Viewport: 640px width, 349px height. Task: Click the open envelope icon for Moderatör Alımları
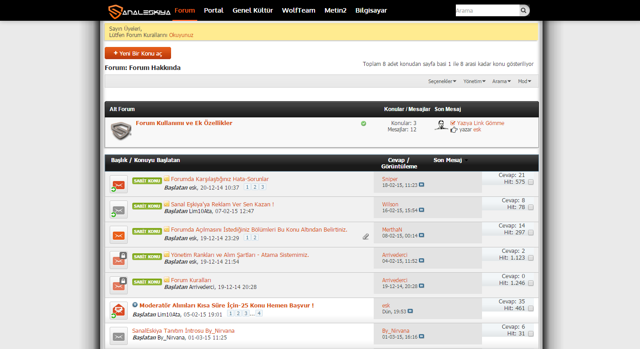point(119,311)
